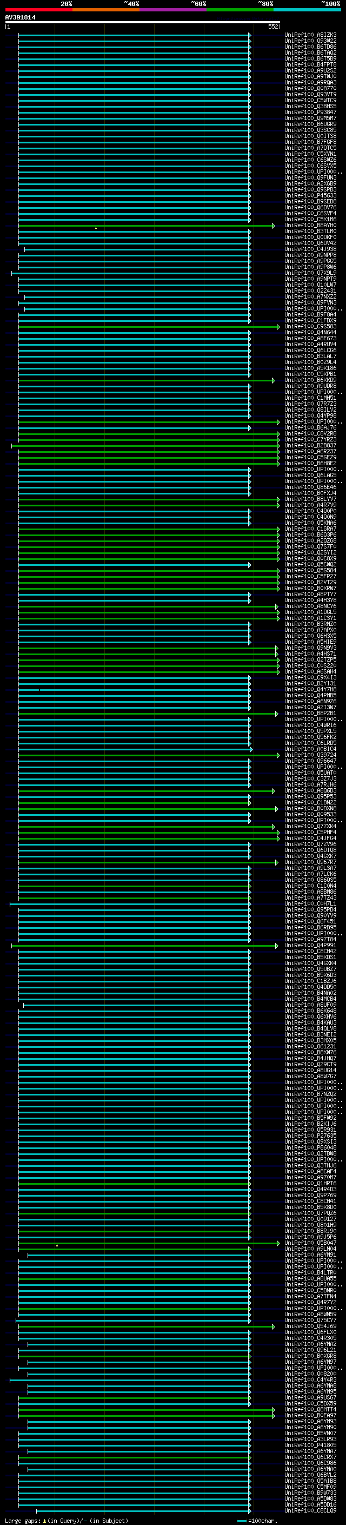Open hit UniRef100_B6TD86
The width and height of the screenshot is (346, 1525).
coord(310,47)
